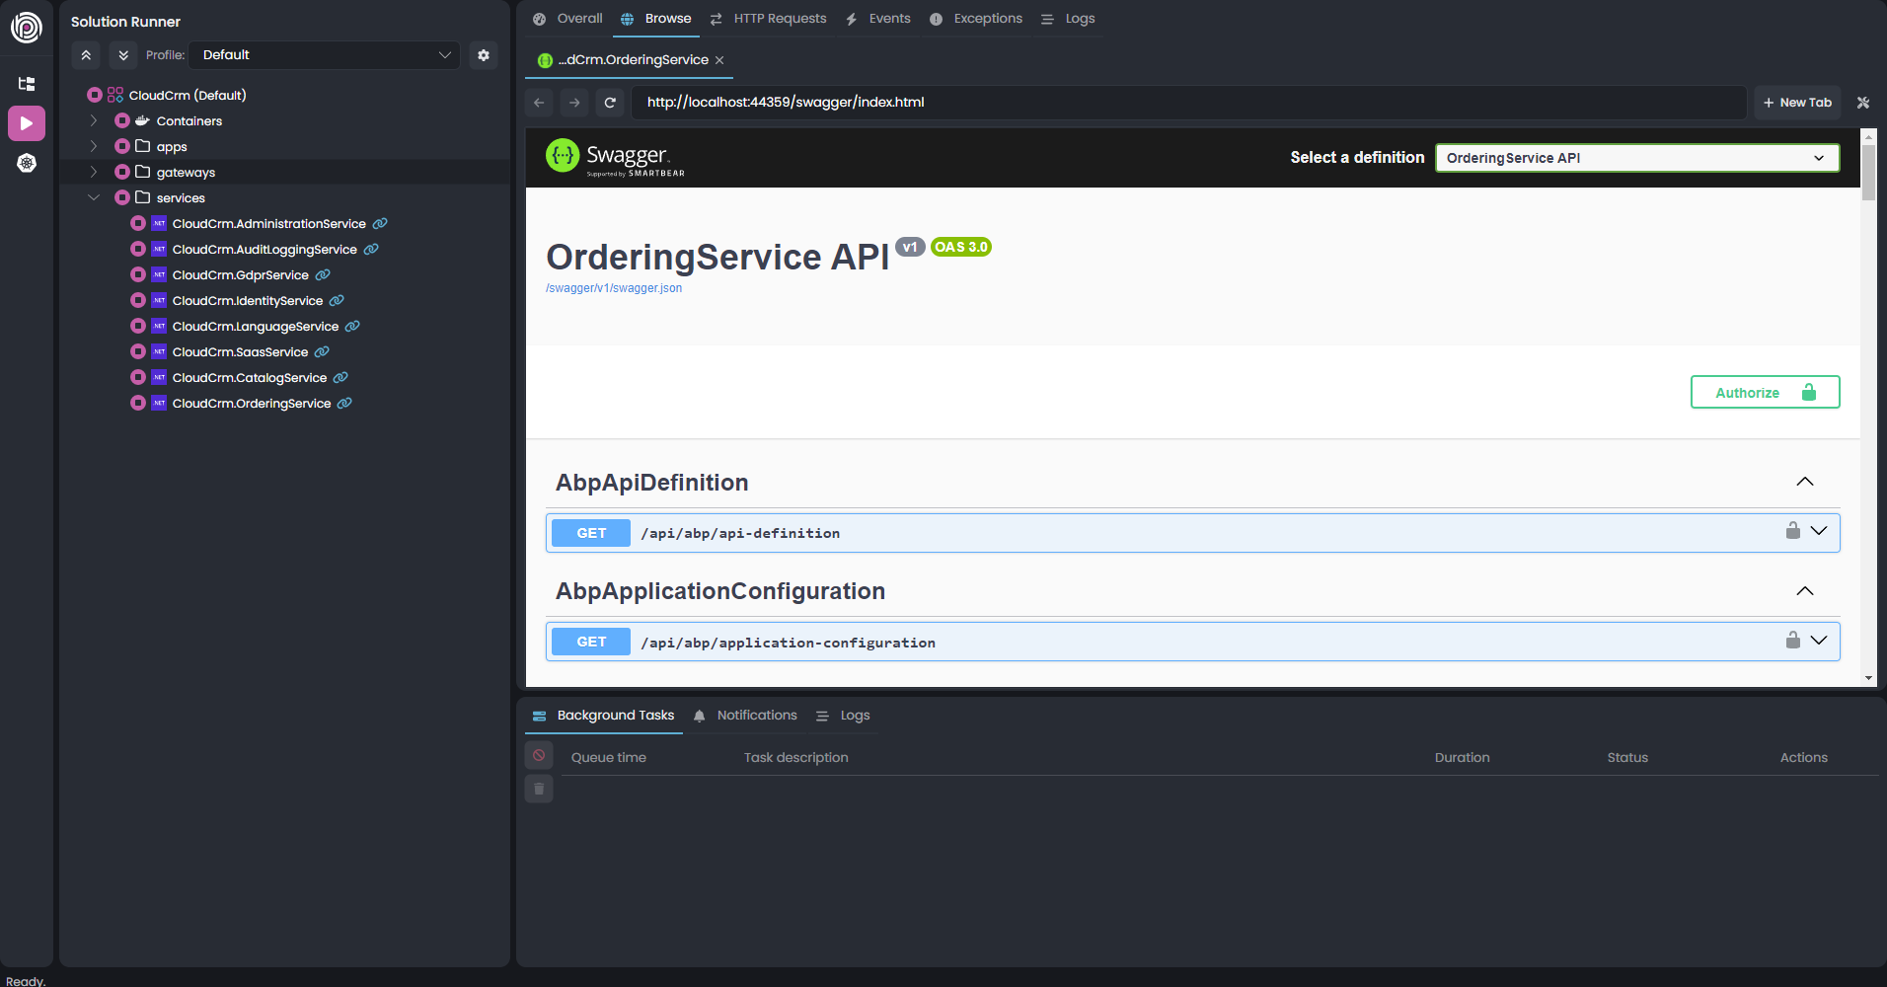
Task: Click the run-state indicator beside CloudCrm.OrderingService
Action: (x=137, y=403)
